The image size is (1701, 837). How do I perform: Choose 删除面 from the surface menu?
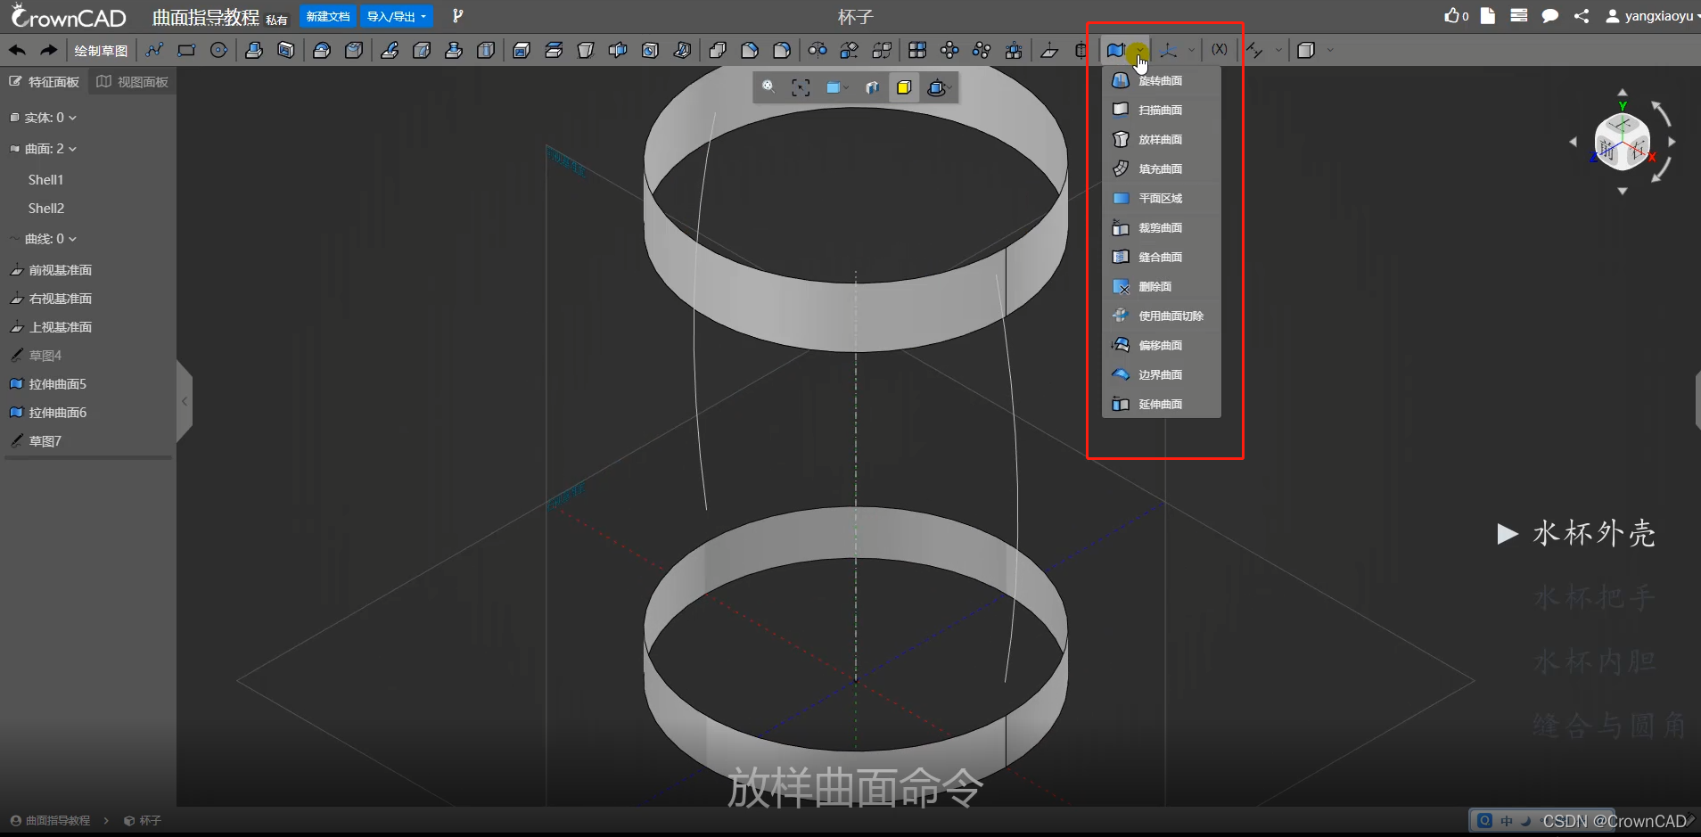click(1161, 286)
